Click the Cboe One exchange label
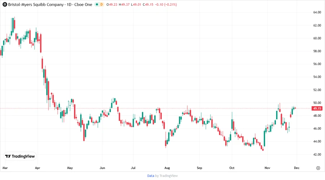 point(83,4)
